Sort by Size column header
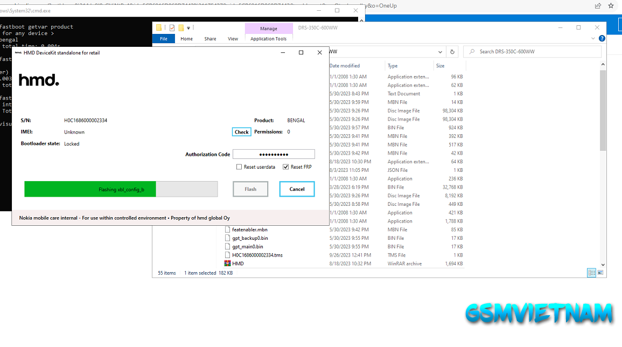The image size is (622, 347). [x=441, y=66]
